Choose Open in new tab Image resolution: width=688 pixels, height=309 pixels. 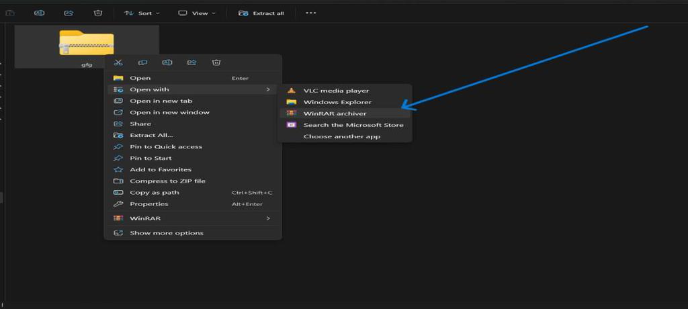coord(193,101)
